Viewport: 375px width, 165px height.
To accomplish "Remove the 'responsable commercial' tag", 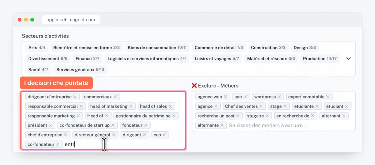I will (81, 106).
